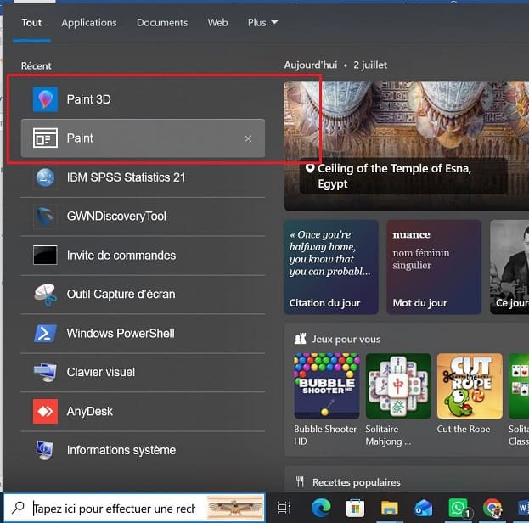Screen dimensions: 529x523
Task: Click the Recettes populaires heading
Action: point(357,482)
